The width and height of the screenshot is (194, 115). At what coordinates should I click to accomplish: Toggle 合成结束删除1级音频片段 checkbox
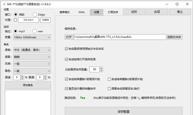click(83, 79)
